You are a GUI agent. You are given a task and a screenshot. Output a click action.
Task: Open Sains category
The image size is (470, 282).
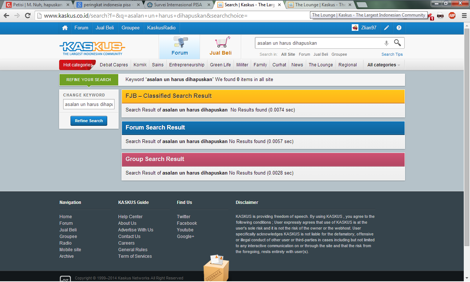(x=158, y=65)
